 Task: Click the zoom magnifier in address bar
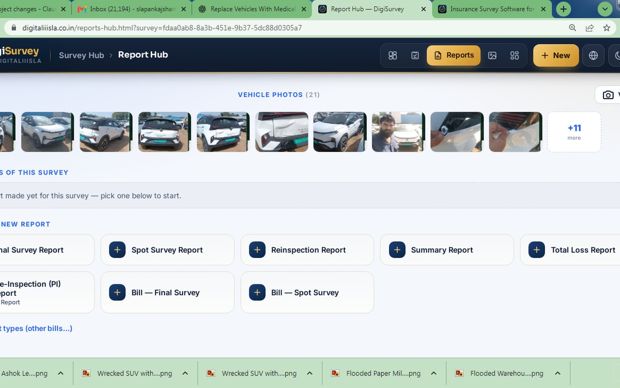tap(573, 28)
